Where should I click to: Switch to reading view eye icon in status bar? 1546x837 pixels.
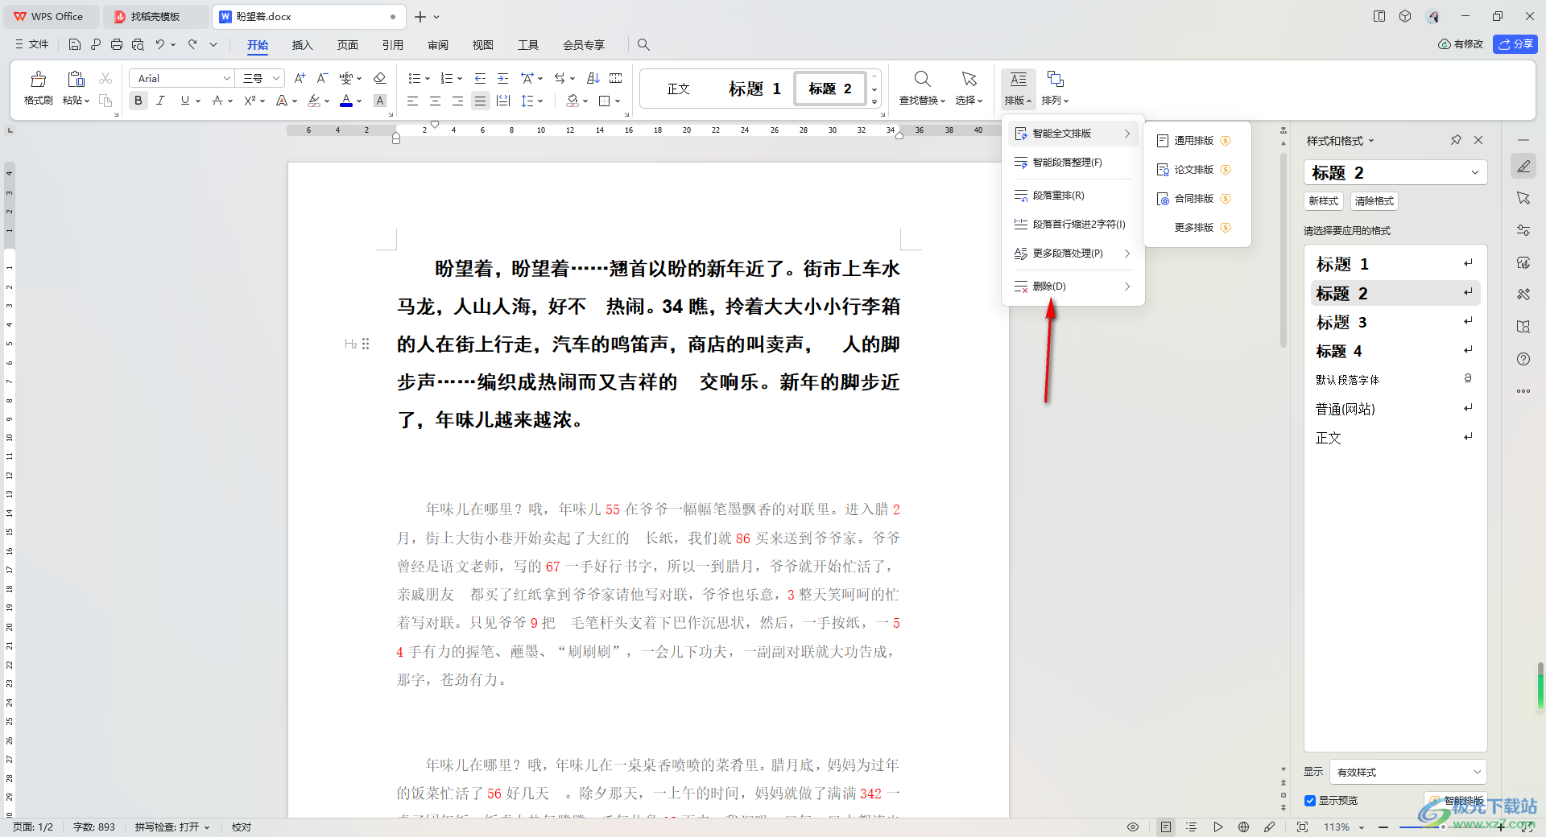click(1133, 827)
